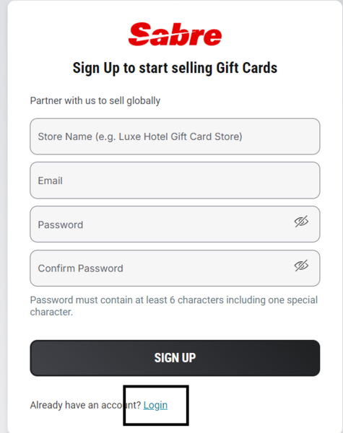
Task: Reveal confirm password via its crossed-eye icon
Action: pyautogui.click(x=301, y=266)
